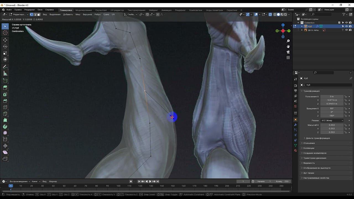Open the Рендеринг menu
The height and width of the screenshot is (199, 354).
click(x=29, y=10)
